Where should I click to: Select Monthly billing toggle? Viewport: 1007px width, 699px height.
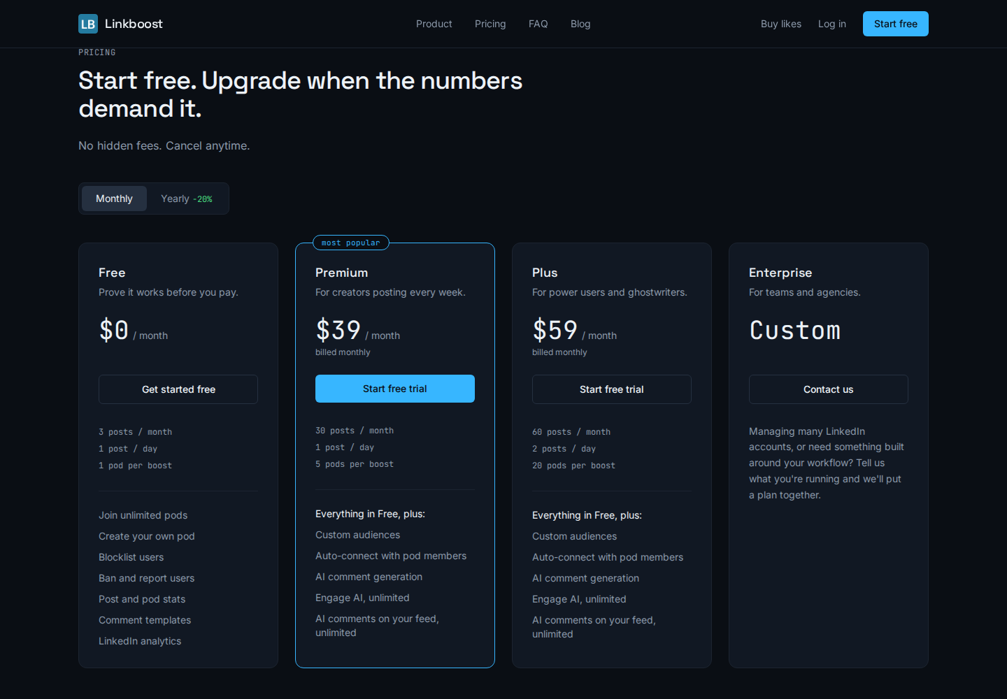click(x=114, y=199)
